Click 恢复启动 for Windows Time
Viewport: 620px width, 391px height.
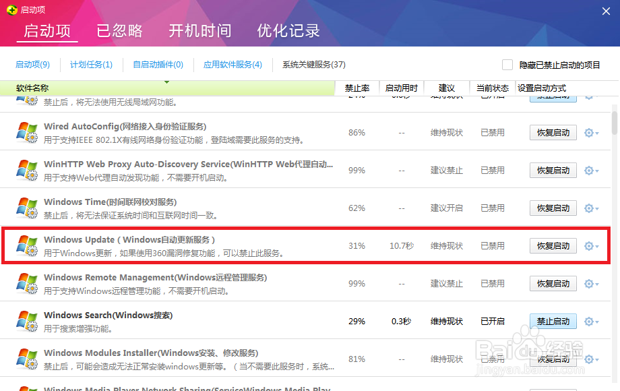pyautogui.click(x=553, y=208)
